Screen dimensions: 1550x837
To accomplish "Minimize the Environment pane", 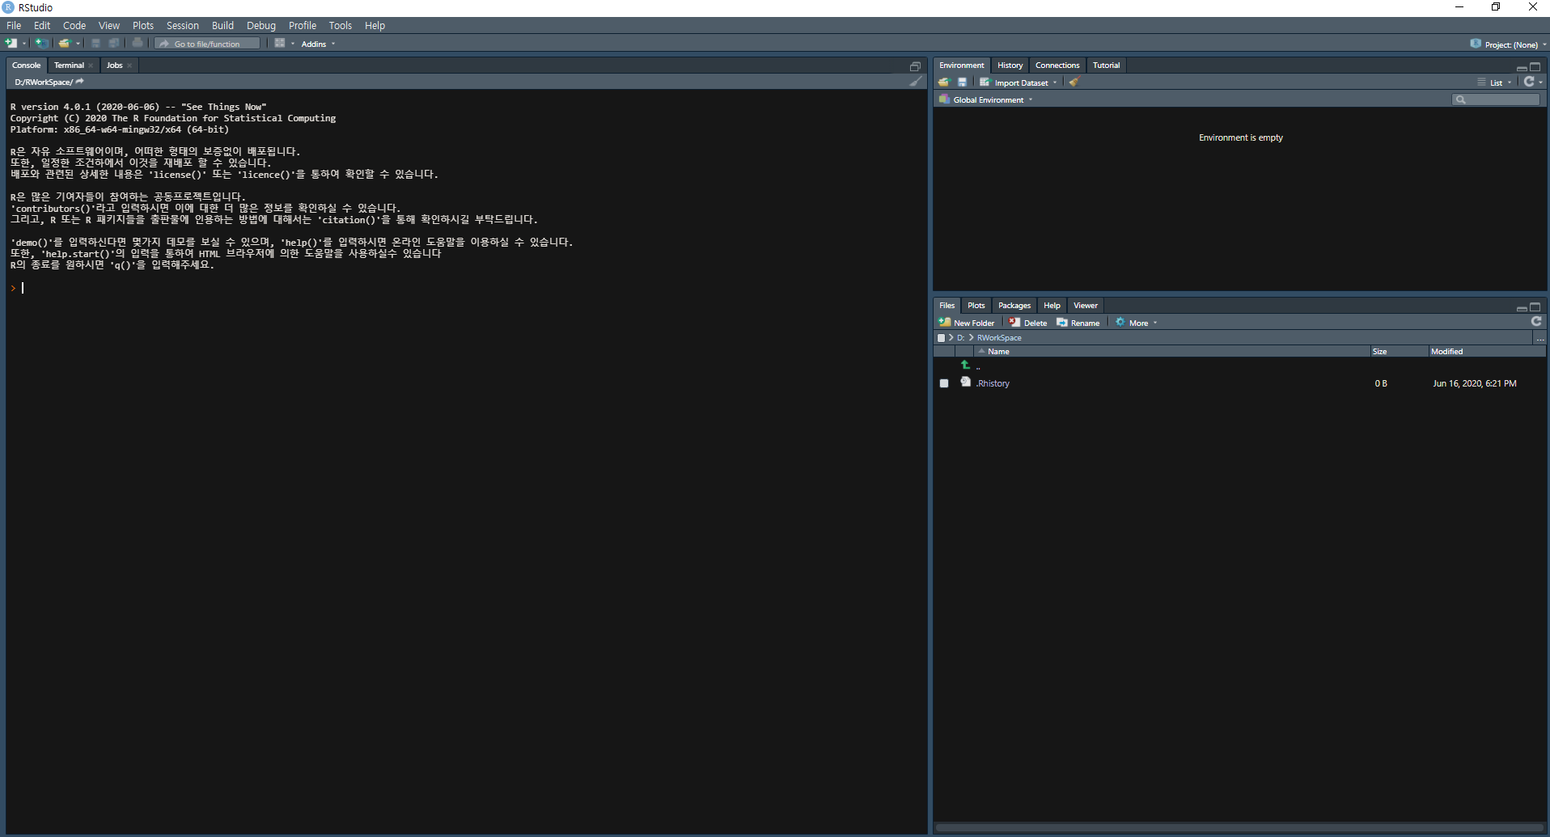I will click(1522, 67).
